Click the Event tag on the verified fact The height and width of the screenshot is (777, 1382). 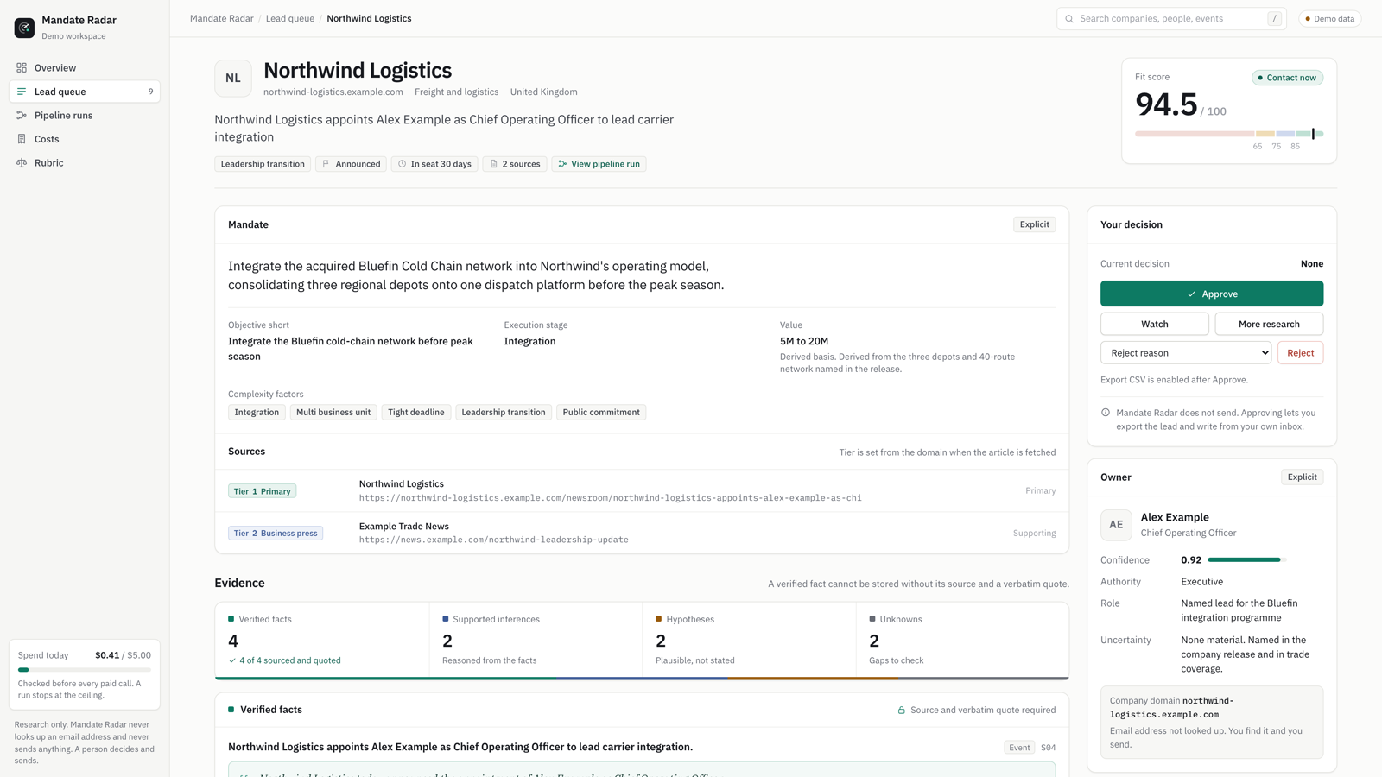pyautogui.click(x=1019, y=748)
